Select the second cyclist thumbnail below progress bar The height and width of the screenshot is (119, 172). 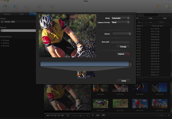coord(90,74)
